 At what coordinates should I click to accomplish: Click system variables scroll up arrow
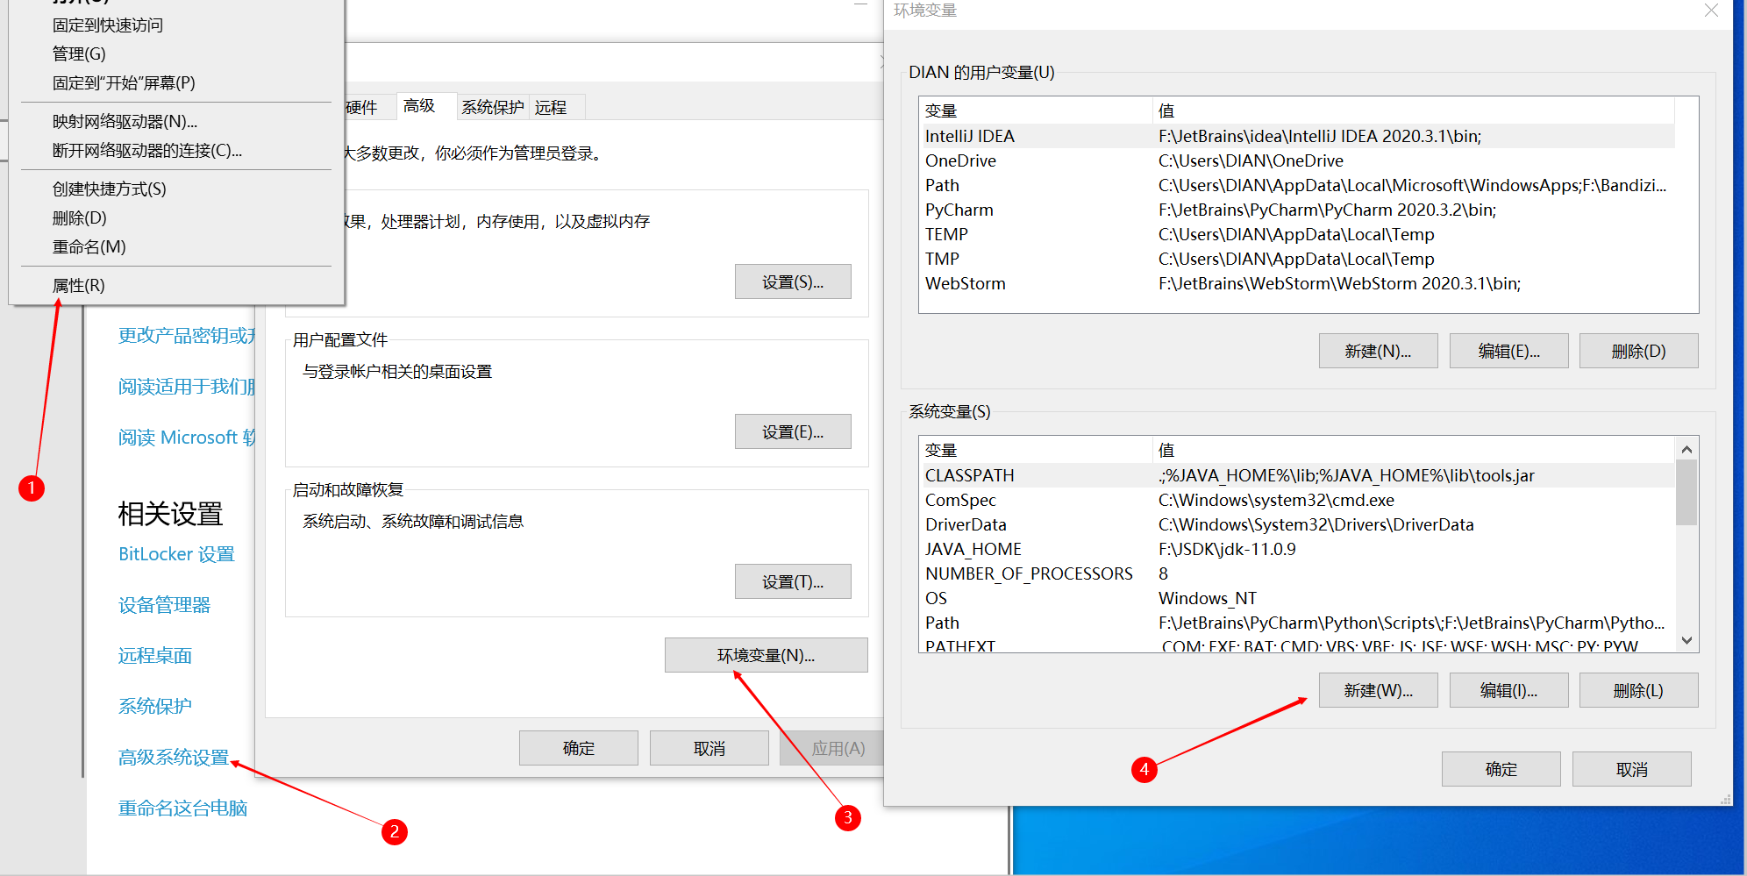coord(1686,449)
